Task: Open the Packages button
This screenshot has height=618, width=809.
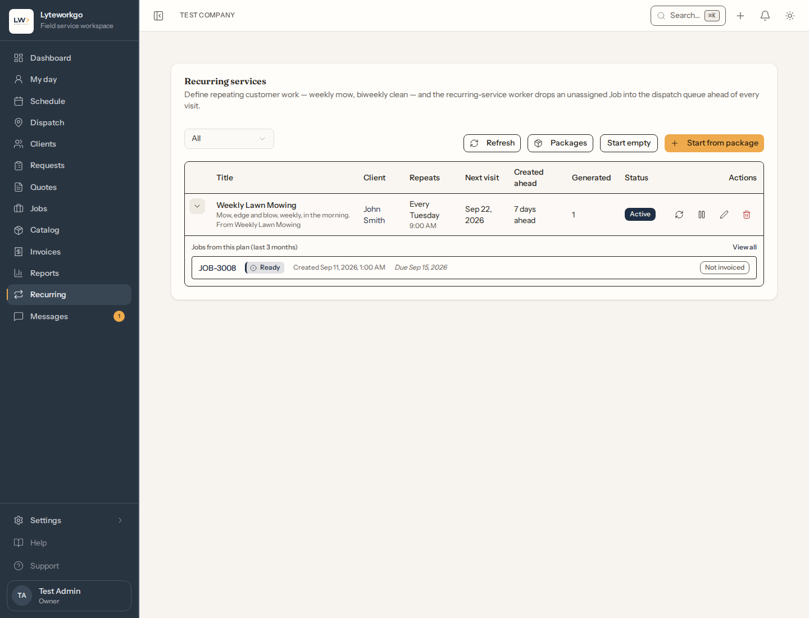Action: point(560,143)
